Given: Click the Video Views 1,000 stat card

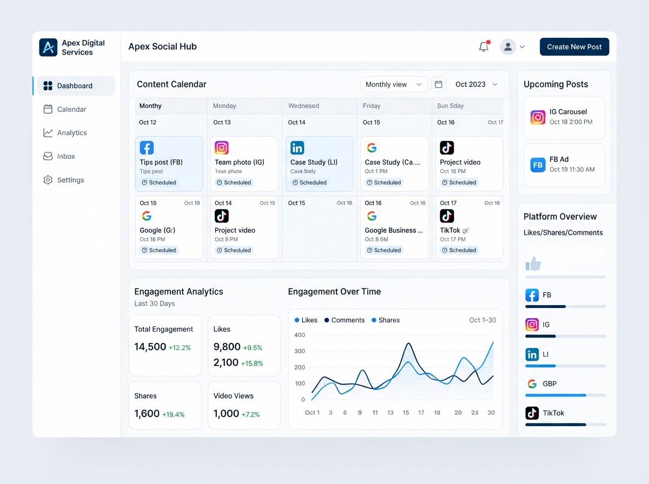Looking at the screenshot, I should tap(244, 406).
